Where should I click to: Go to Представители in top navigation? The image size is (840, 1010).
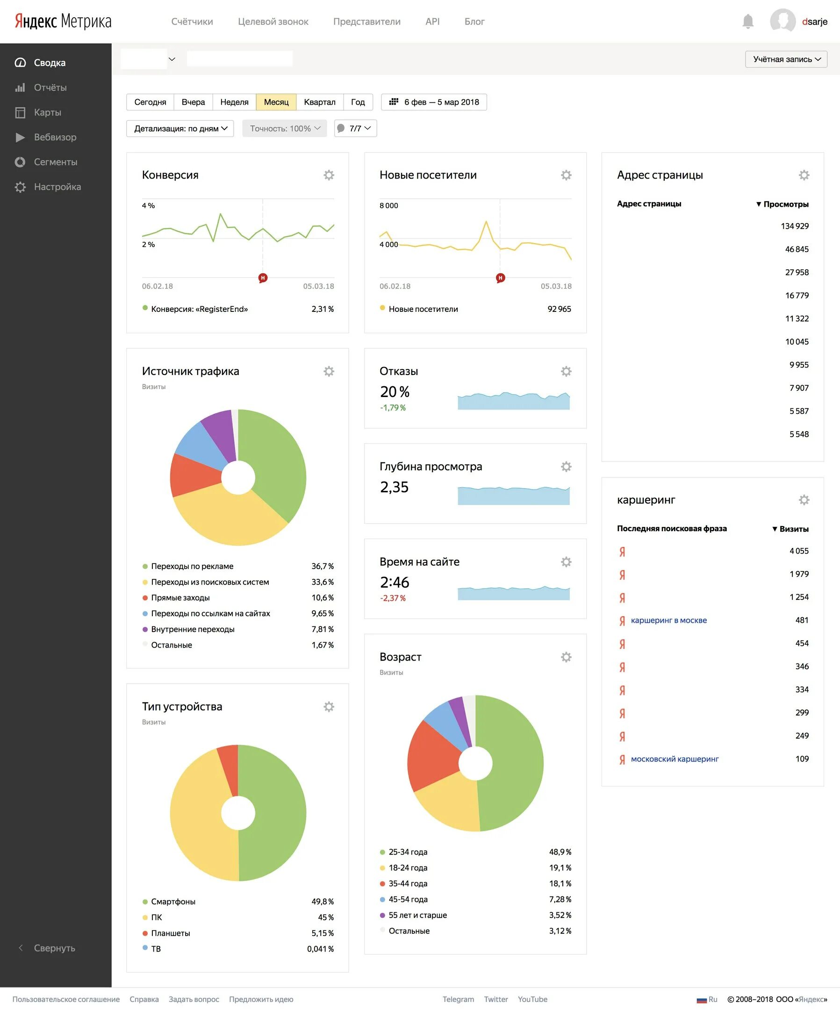tap(367, 22)
